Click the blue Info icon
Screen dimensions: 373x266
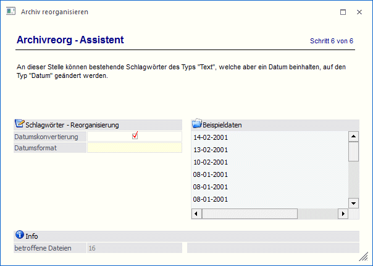[x=19, y=236]
